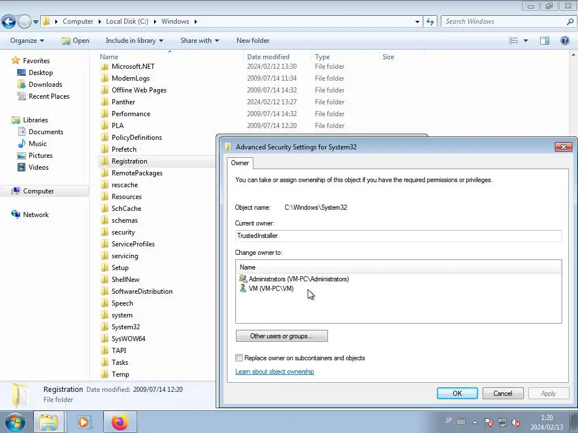This screenshot has height=433, width=578.
Task: Open the Windows Start orb
Action: [x=15, y=422]
